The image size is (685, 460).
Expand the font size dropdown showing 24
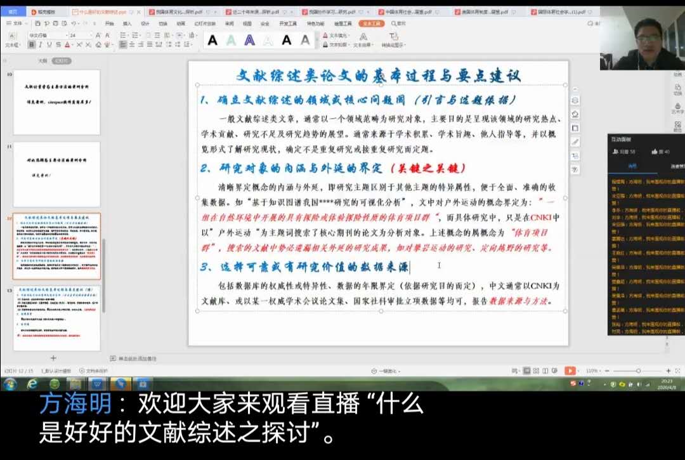pyautogui.click(x=89, y=35)
